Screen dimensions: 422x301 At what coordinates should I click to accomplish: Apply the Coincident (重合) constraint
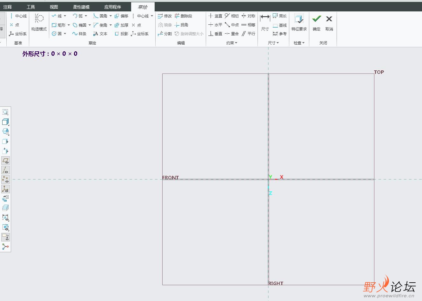(x=232, y=34)
